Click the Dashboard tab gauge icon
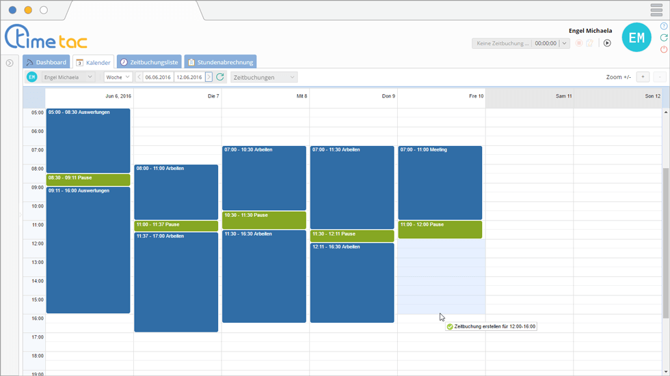Image resolution: width=670 pixels, height=376 pixels. [x=29, y=62]
